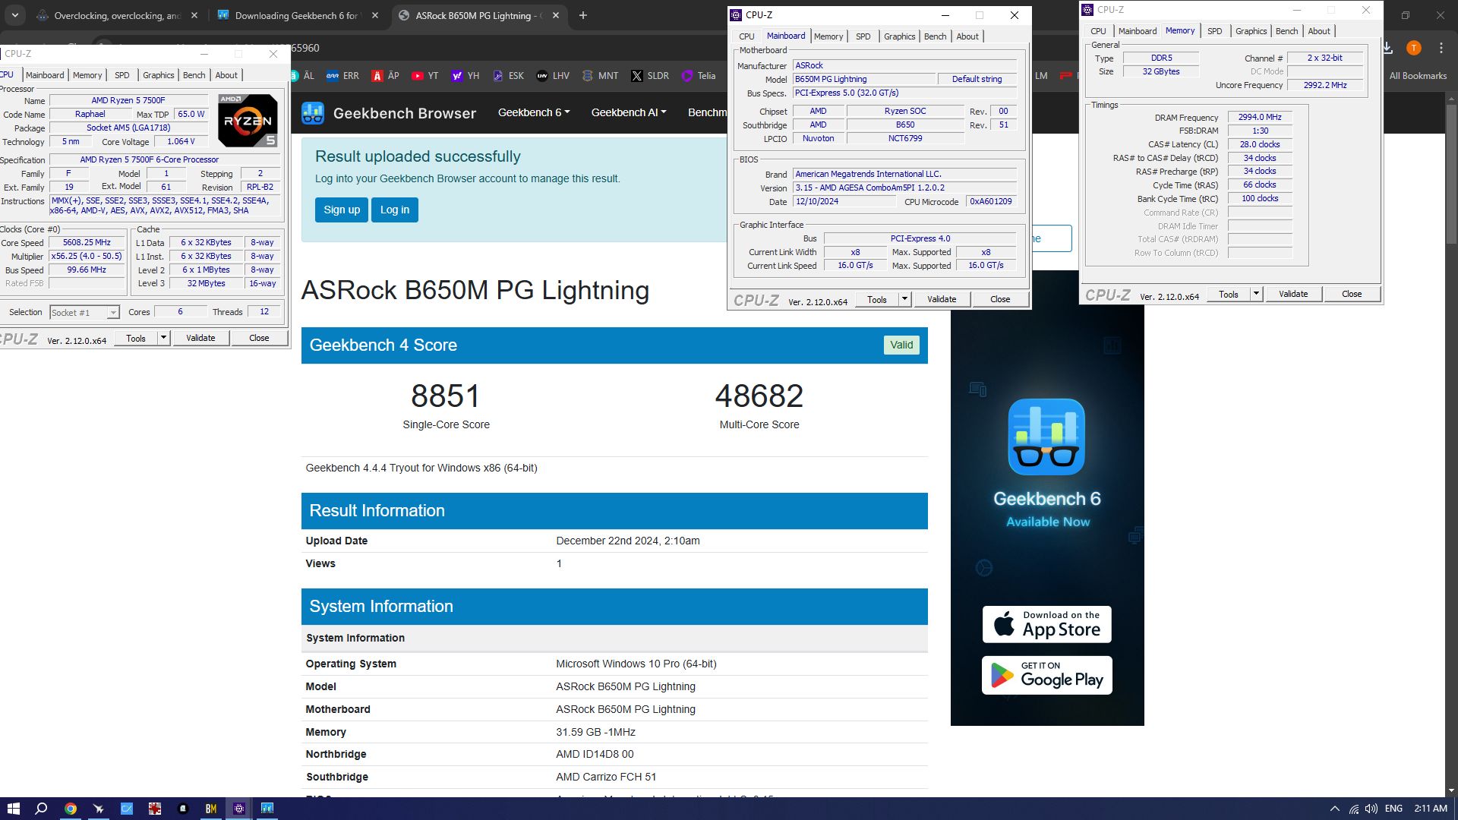Open the LHV bookmark
This screenshot has width=1458, height=820.
pos(553,76)
